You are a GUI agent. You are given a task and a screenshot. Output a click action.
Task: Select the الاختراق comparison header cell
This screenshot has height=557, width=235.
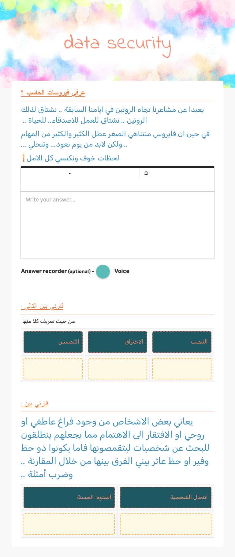point(117,342)
